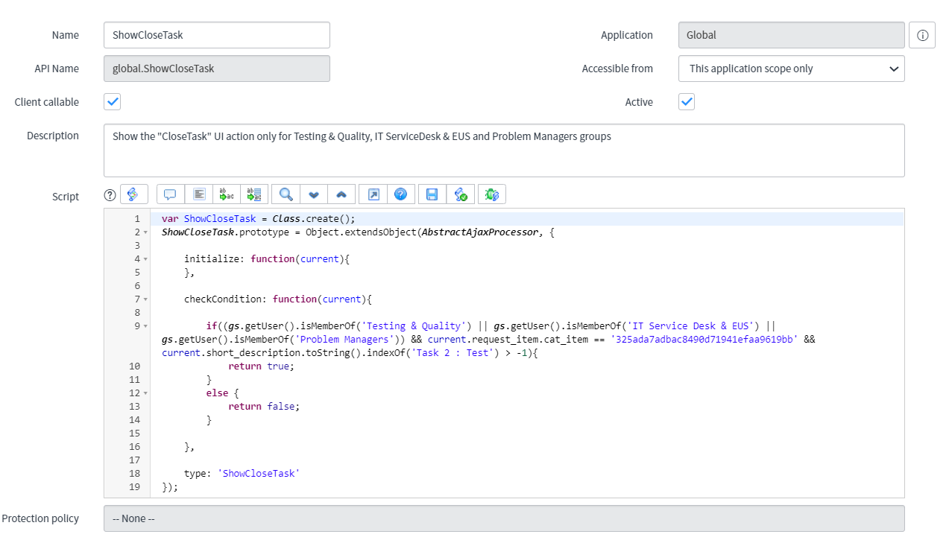The image size is (952, 543).
Task: Open the Accessible from dropdown
Action: click(791, 69)
